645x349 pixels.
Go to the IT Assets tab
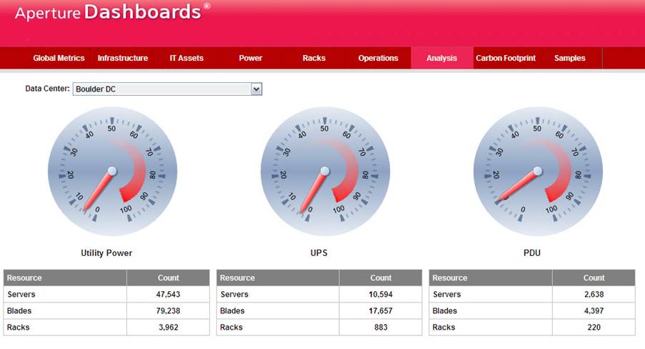click(186, 58)
